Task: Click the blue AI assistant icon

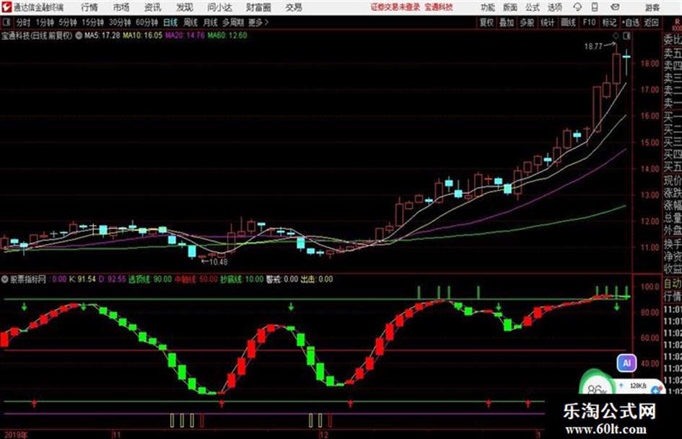Action: (626, 363)
